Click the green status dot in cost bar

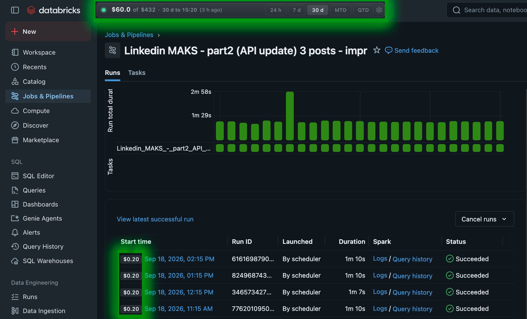point(104,10)
